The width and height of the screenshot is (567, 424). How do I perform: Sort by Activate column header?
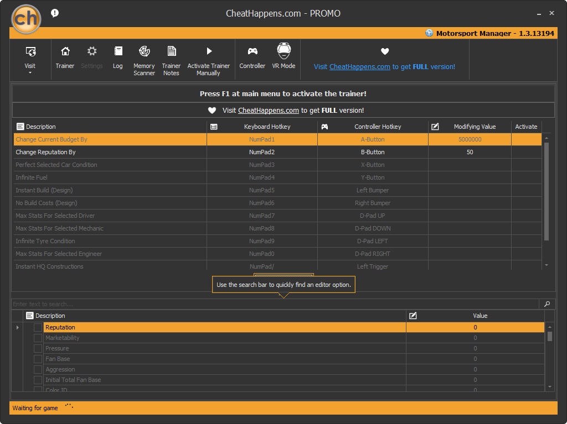tap(526, 127)
